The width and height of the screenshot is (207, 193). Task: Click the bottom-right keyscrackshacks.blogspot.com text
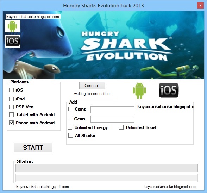point(170,187)
